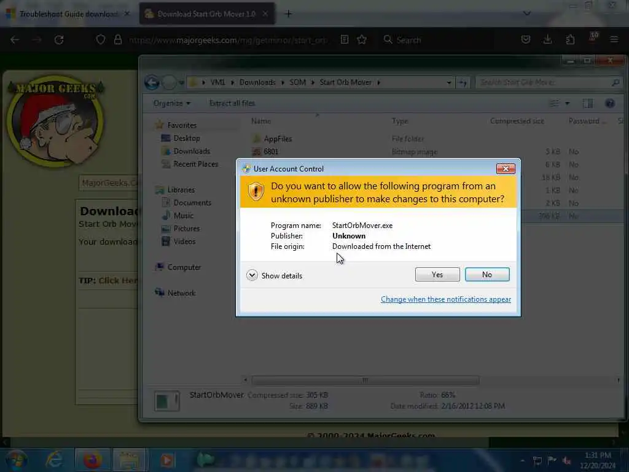Select Music library
The image size is (629, 472).
pyautogui.click(x=183, y=216)
